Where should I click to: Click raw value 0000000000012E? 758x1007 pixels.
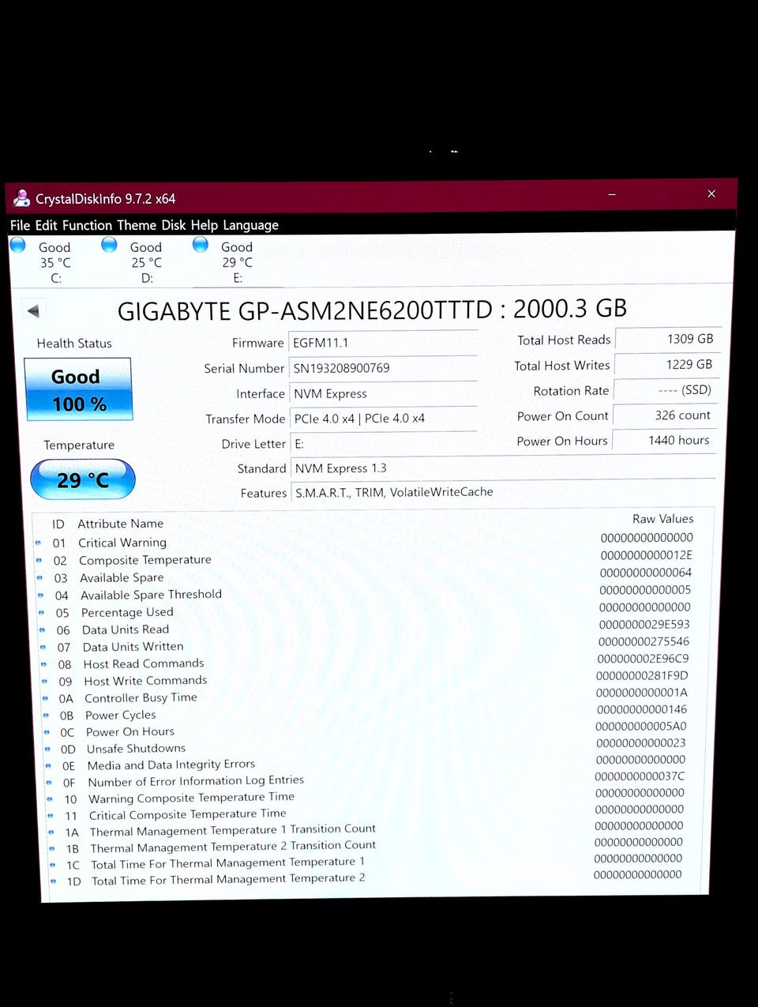[646, 555]
